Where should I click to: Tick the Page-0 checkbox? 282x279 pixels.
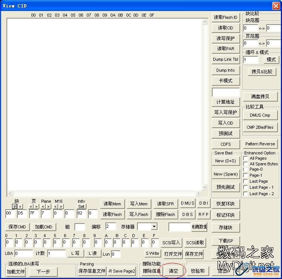(245, 169)
